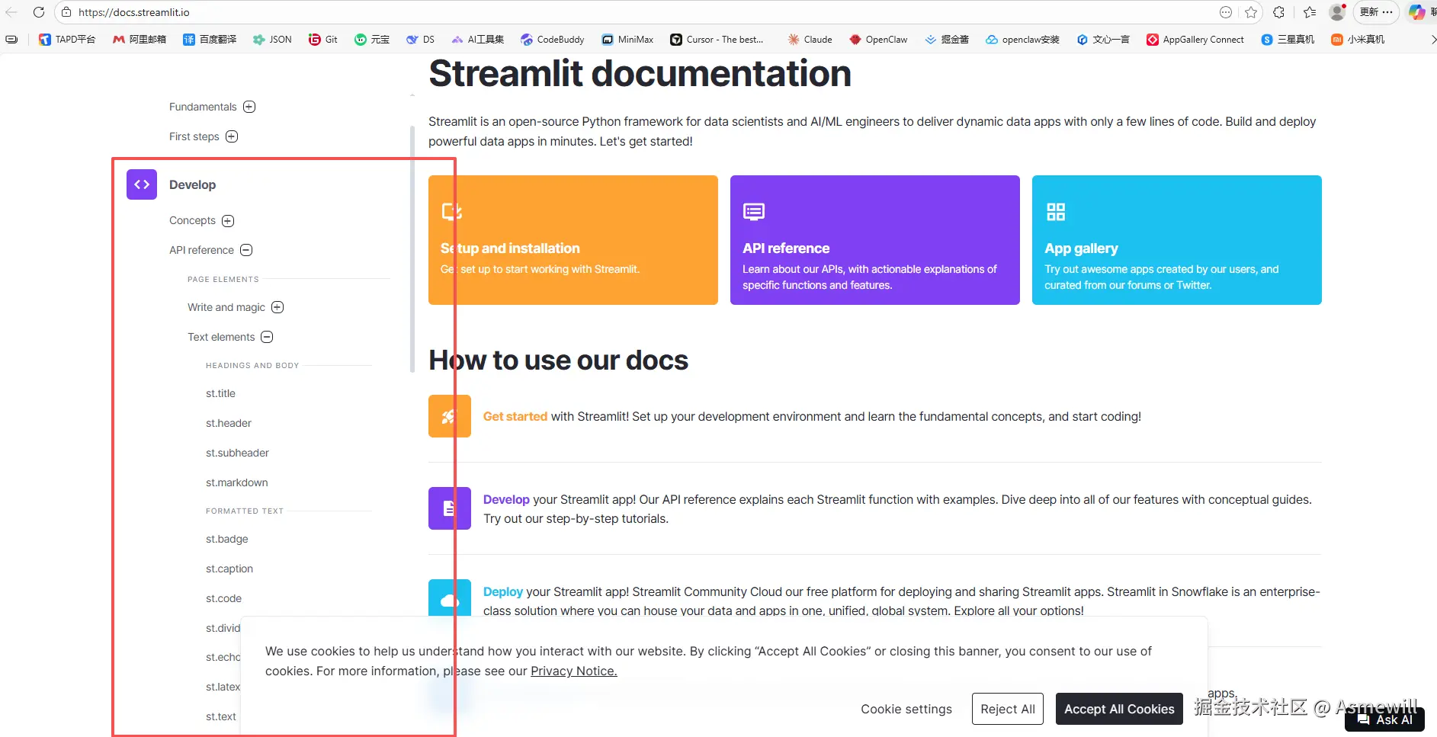Open the JSON bookmark
The width and height of the screenshot is (1437, 737).
tap(272, 40)
